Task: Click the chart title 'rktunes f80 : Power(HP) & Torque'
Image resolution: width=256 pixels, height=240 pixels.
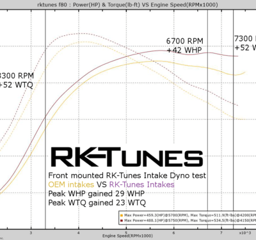Action: click(x=127, y=4)
